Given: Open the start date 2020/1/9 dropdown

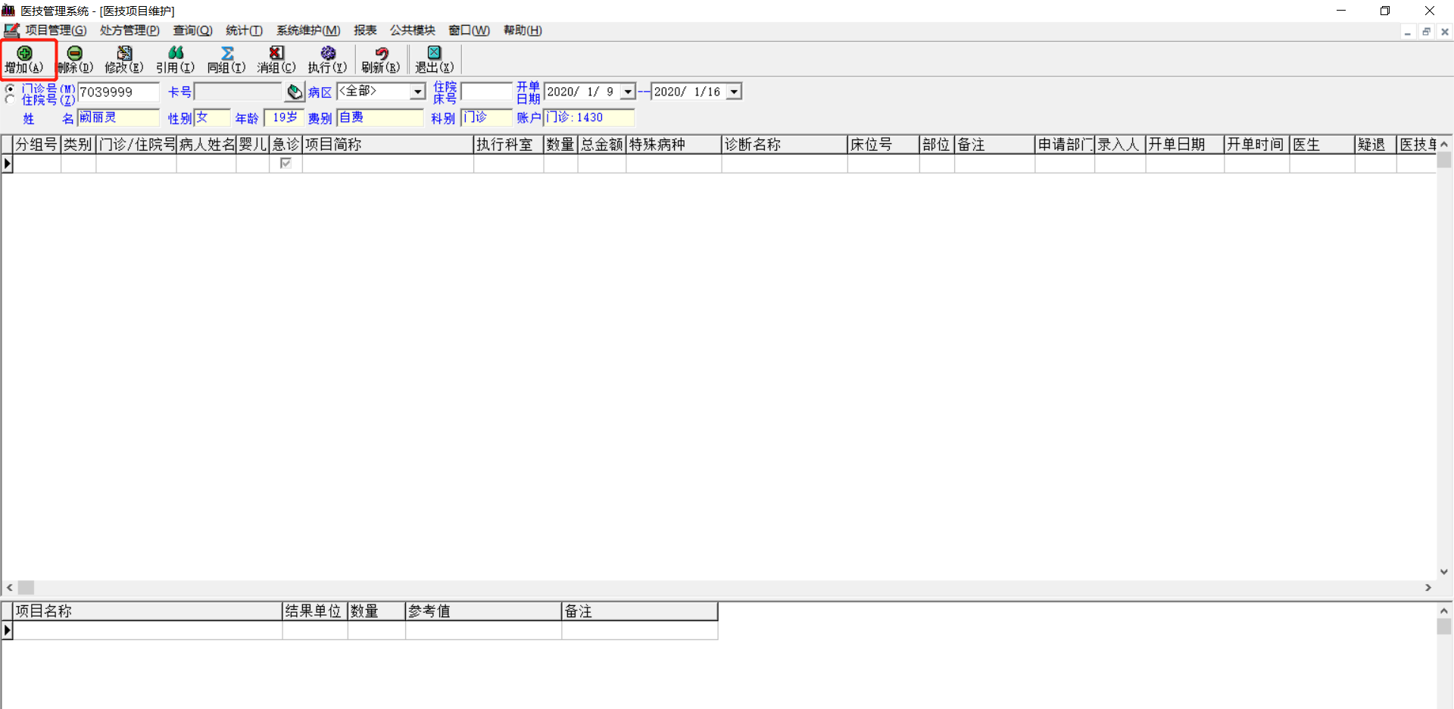Looking at the screenshot, I should click(x=627, y=92).
